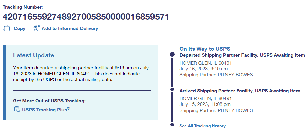Click the registered trademark symbol after Tracking Plus
The image size is (307, 140).
click(x=69, y=108)
